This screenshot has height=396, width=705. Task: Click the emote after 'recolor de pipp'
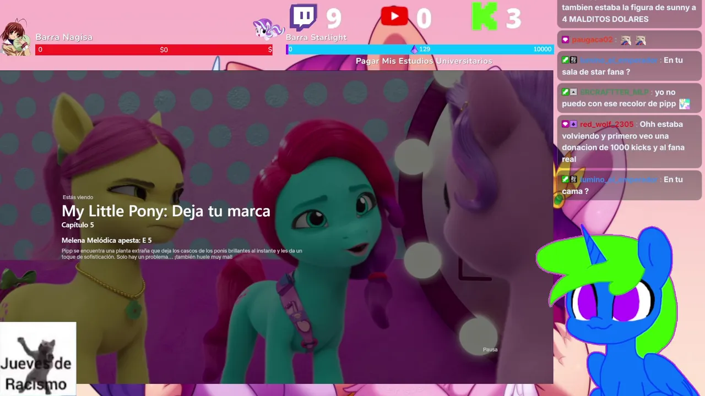pyautogui.click(x=684, y=104)
